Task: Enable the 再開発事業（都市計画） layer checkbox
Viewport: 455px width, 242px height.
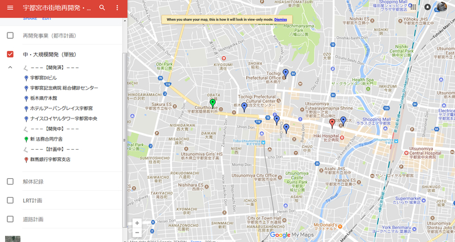Action: (x=10, y=35)
